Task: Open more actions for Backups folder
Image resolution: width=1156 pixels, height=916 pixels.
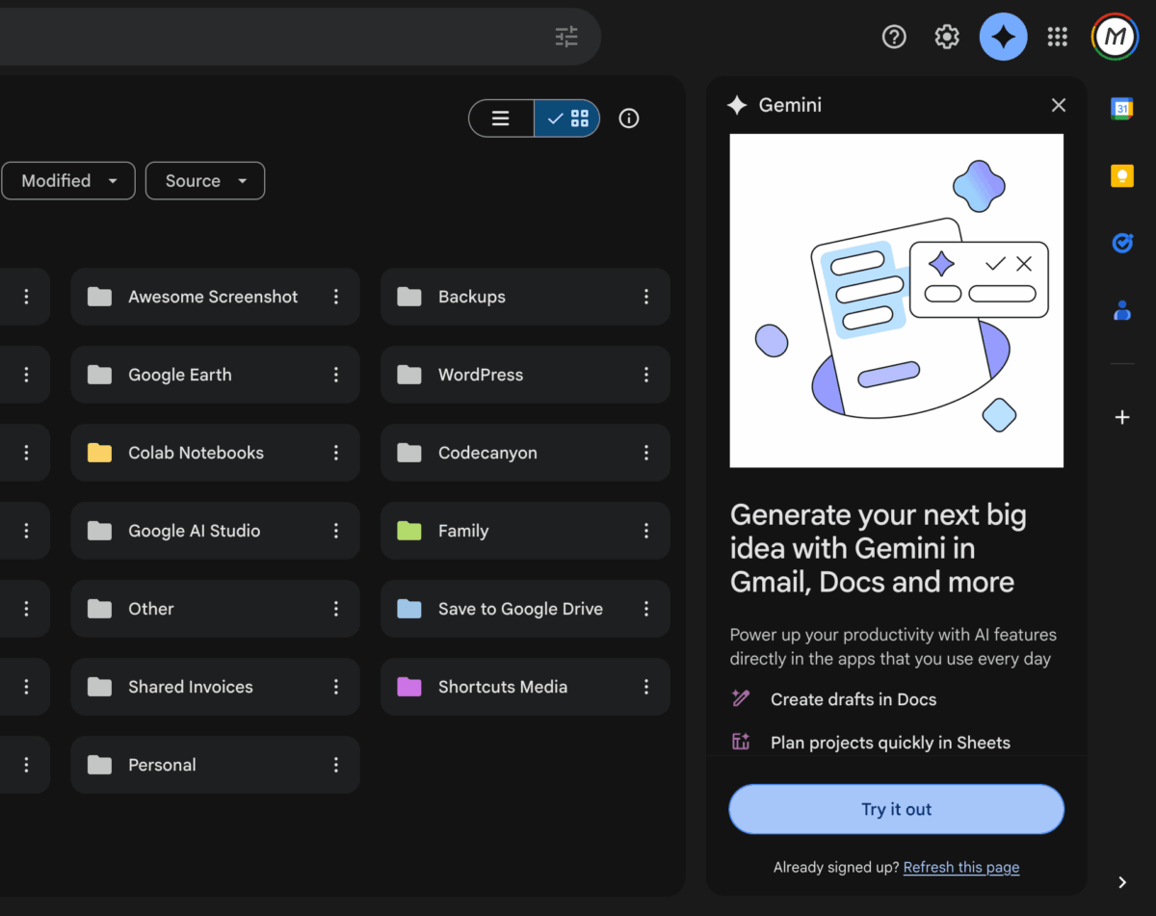Action: point(646,297)
